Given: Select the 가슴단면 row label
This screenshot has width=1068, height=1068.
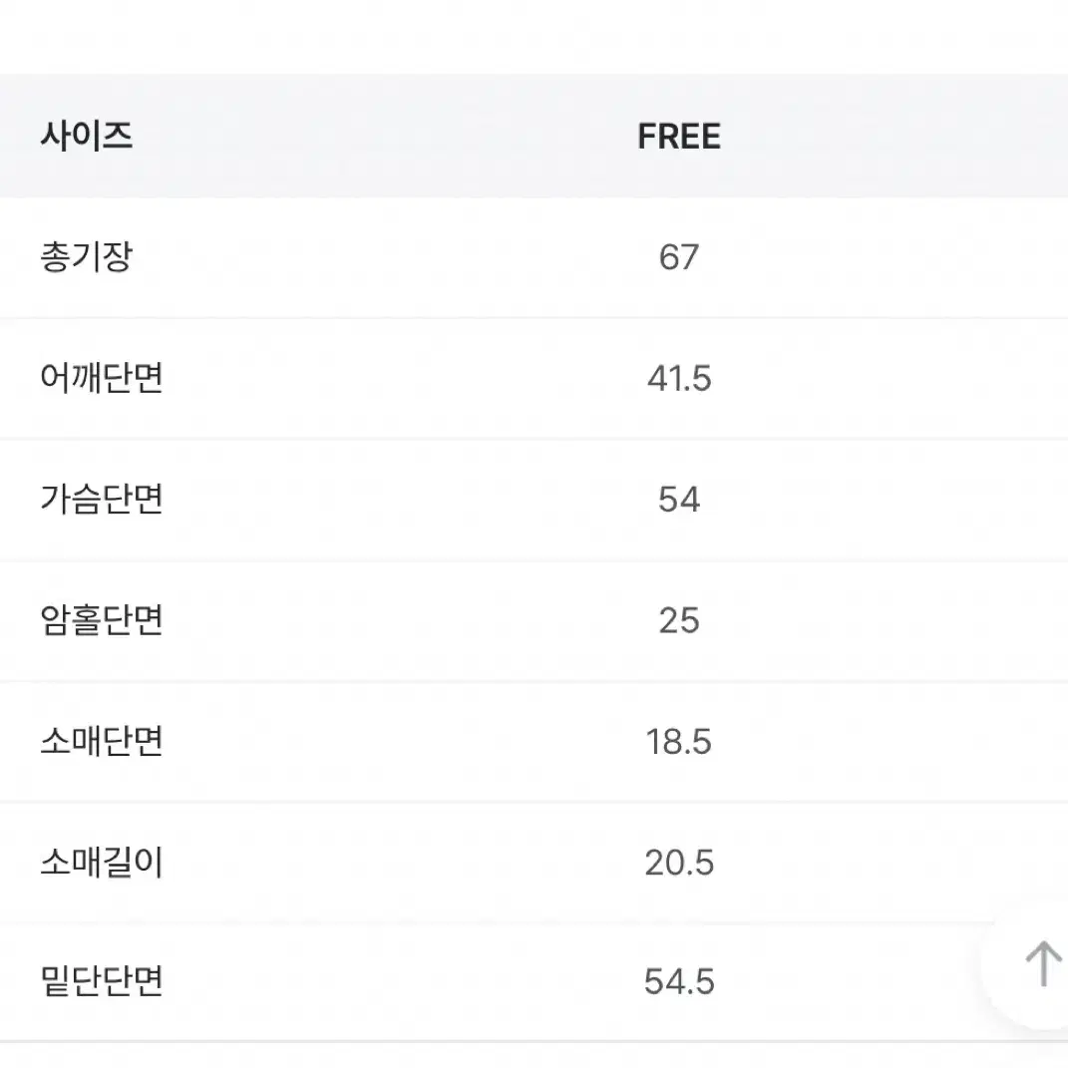Looking at the screenshot, I should coord(102,499).
